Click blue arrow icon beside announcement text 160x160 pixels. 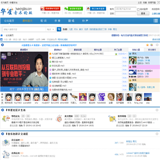(2, 45)
